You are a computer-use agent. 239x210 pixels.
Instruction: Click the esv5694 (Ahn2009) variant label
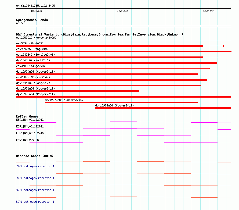[x=30, y=43]
